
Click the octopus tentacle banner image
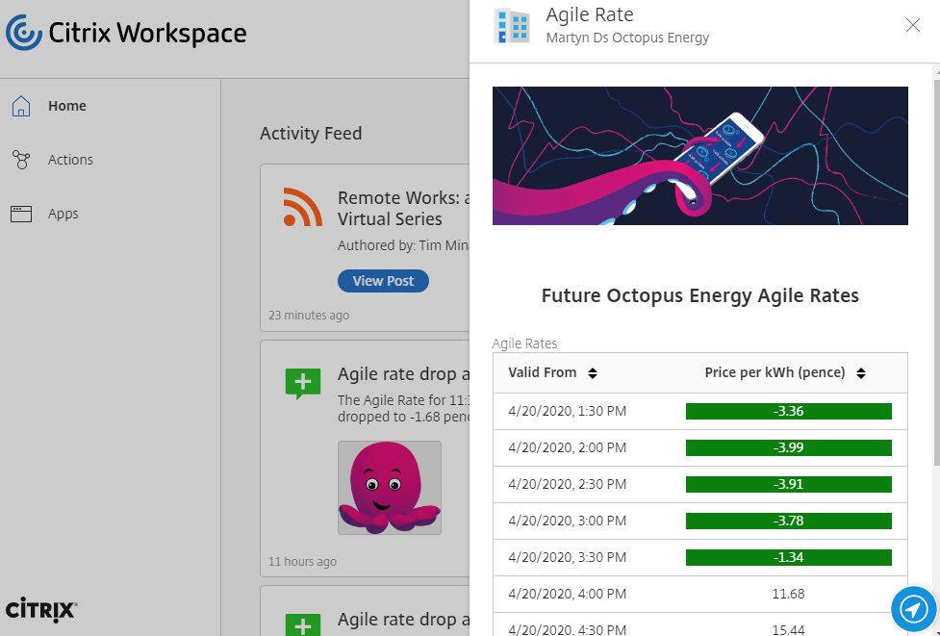[x=700, y=156]
